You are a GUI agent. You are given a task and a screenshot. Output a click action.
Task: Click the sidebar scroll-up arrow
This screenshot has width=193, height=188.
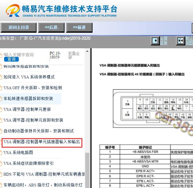click(87, 51)
